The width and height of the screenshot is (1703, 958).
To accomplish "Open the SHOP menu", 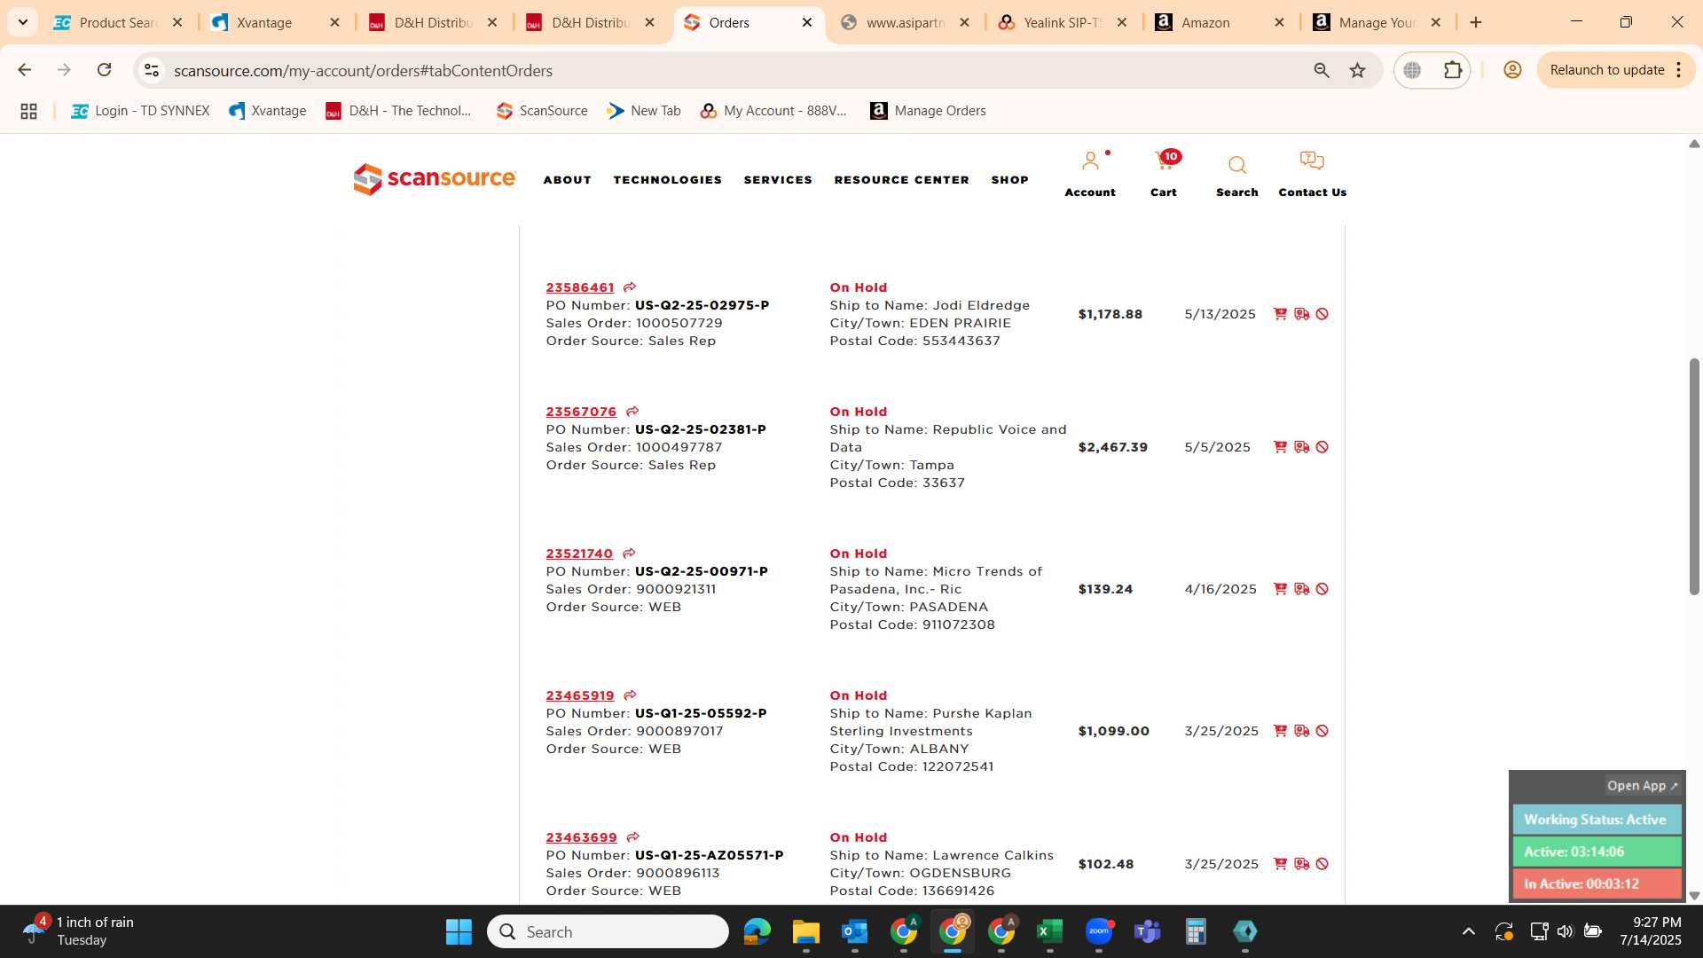I will [1010, 180].
